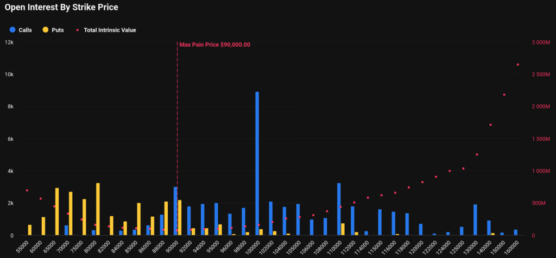
Task: Click the yellow put bar at 65000 strike
Action: (57, 211)
